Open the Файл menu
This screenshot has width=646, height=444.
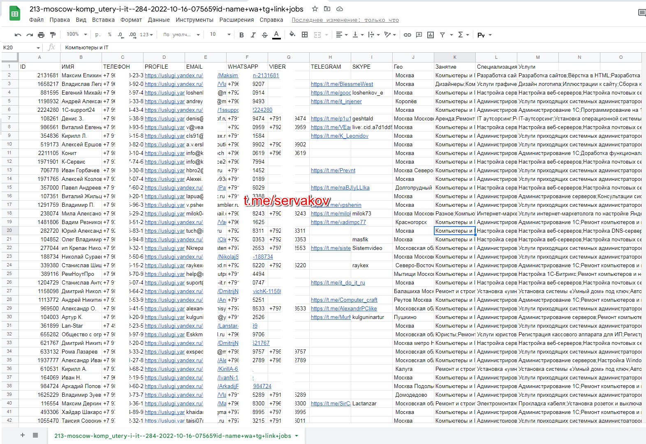pyautogui.click(x=36, y=20)
